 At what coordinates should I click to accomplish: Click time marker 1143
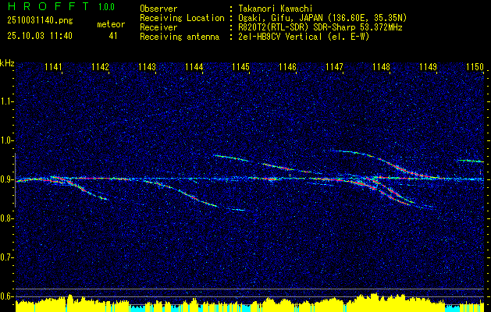tap(148, 67)
